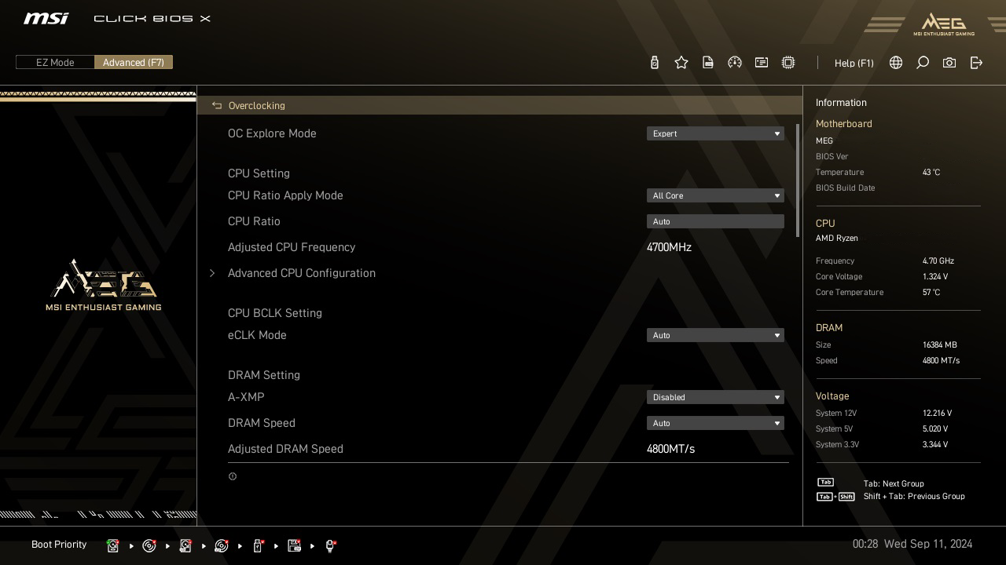1006x565 pixels.
Task: Open the A-XMP dropdown
Action: coord(714,397)
